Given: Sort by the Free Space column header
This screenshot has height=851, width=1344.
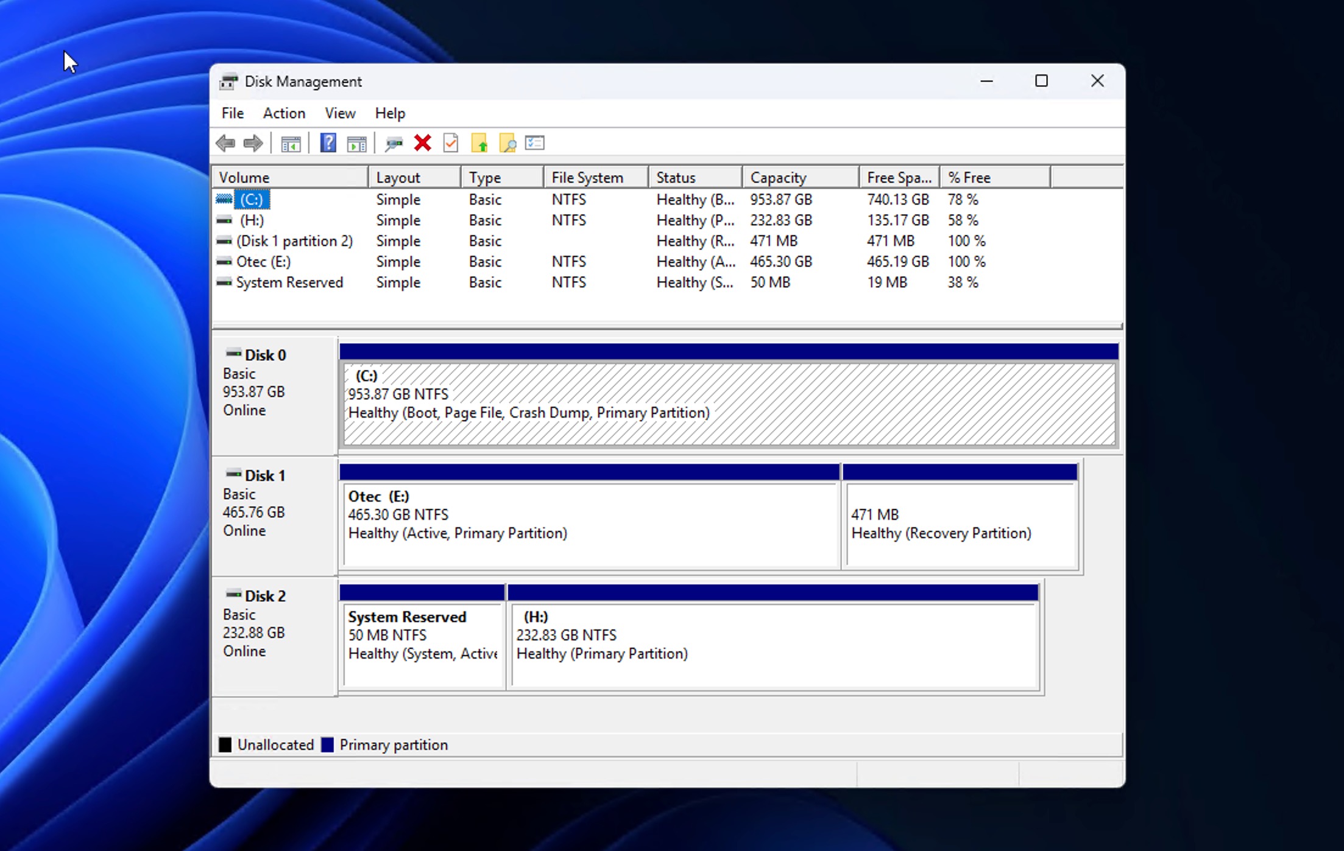Looking at the screenshot, I should 899,178.
